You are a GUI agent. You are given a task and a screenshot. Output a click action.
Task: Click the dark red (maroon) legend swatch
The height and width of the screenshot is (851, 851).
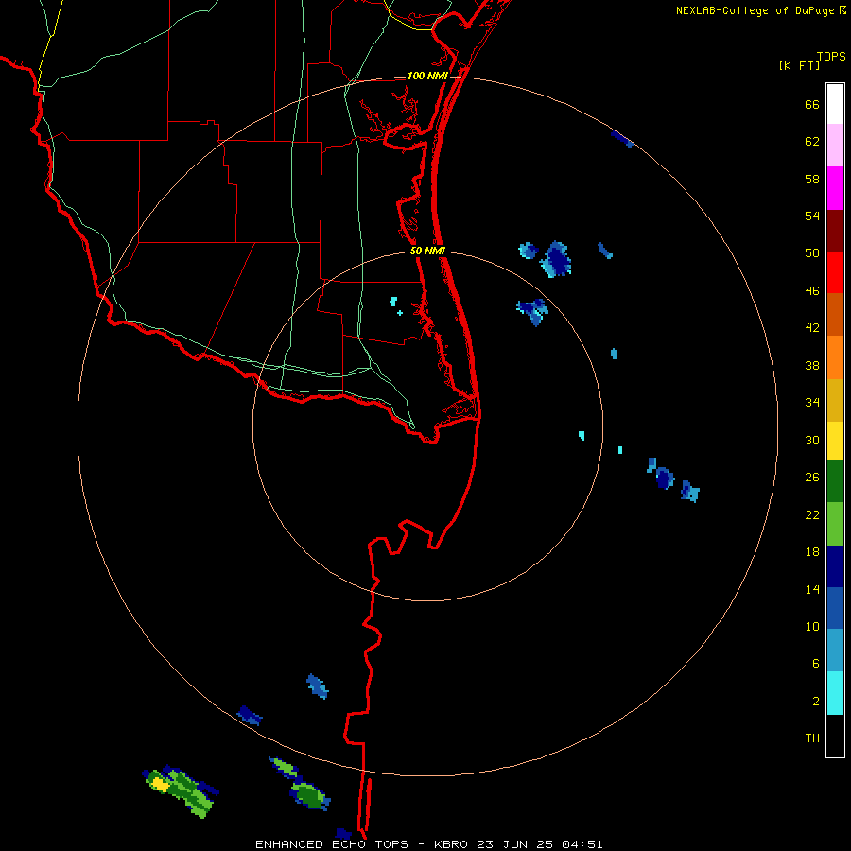(835, 231)
